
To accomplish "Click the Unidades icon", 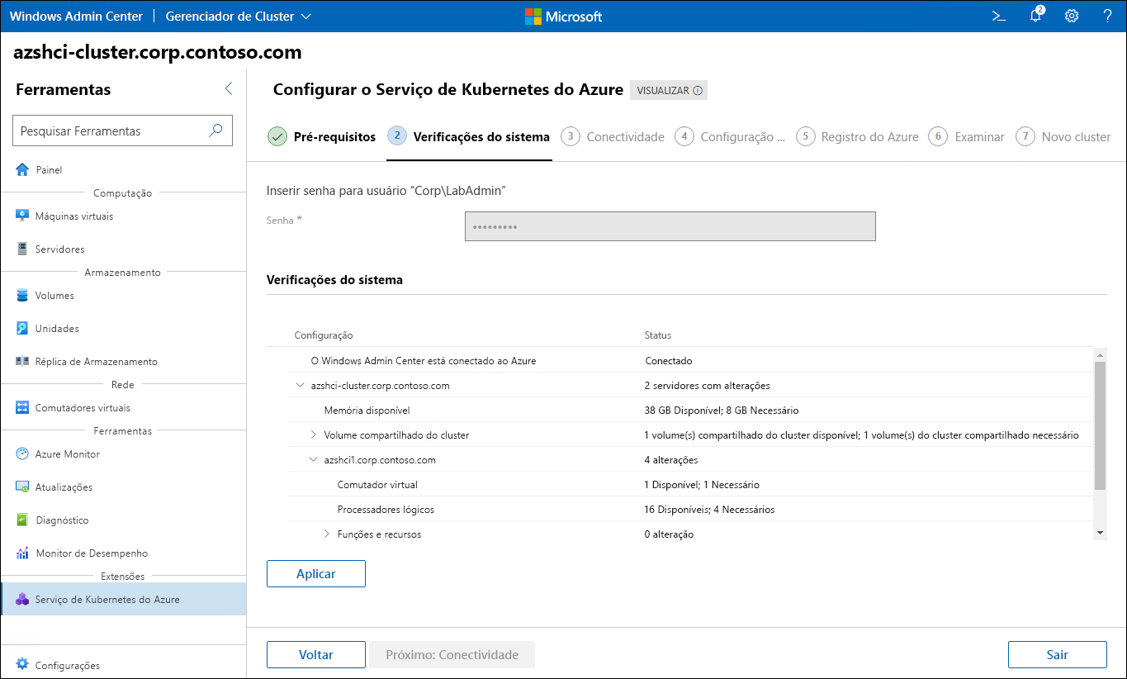I will click(x=23, y=328).
